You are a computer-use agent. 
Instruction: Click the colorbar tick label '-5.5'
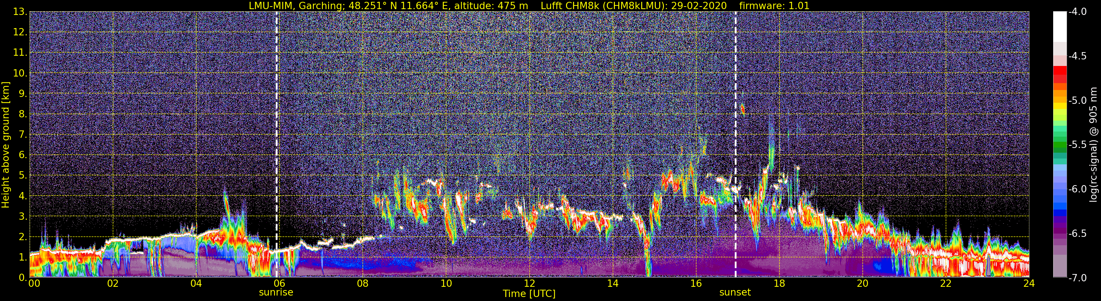point(1078,145)
